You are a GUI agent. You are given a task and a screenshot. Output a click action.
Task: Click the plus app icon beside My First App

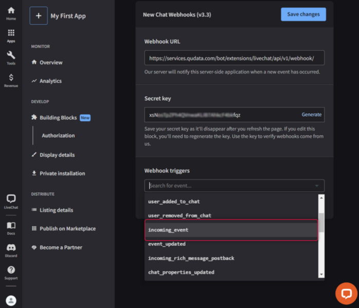[39, 16]
